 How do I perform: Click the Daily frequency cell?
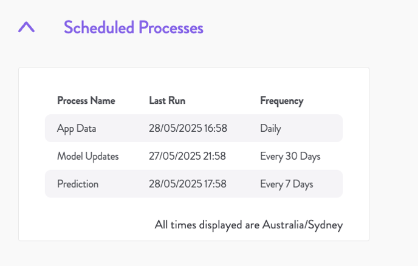[x=270, y=129]
